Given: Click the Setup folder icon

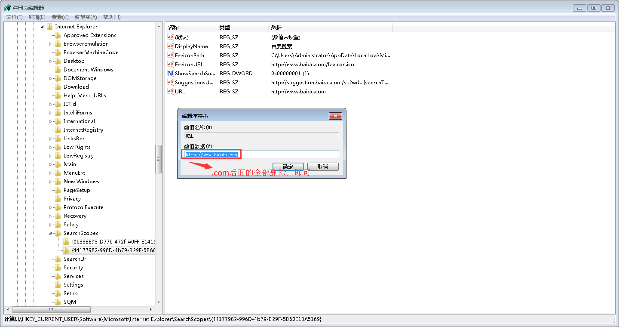Looking at the screenshot, I should (x=58, y=293).
